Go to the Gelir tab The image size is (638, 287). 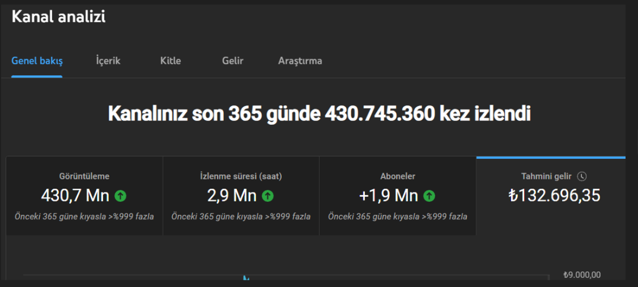(233, 61)
